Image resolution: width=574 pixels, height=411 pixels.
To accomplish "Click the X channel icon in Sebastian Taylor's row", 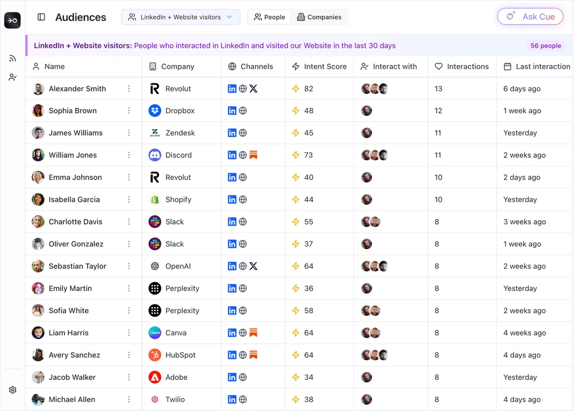I will pos(255,266).
